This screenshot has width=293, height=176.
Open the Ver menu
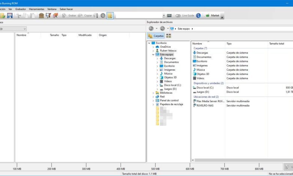(x=10, y=9)
